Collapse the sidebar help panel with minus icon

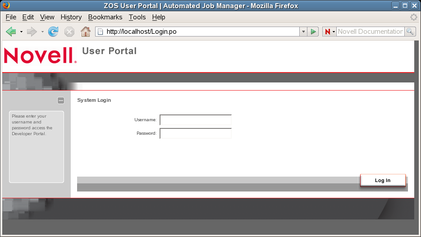pyautogui.click(x=61, y=100)
